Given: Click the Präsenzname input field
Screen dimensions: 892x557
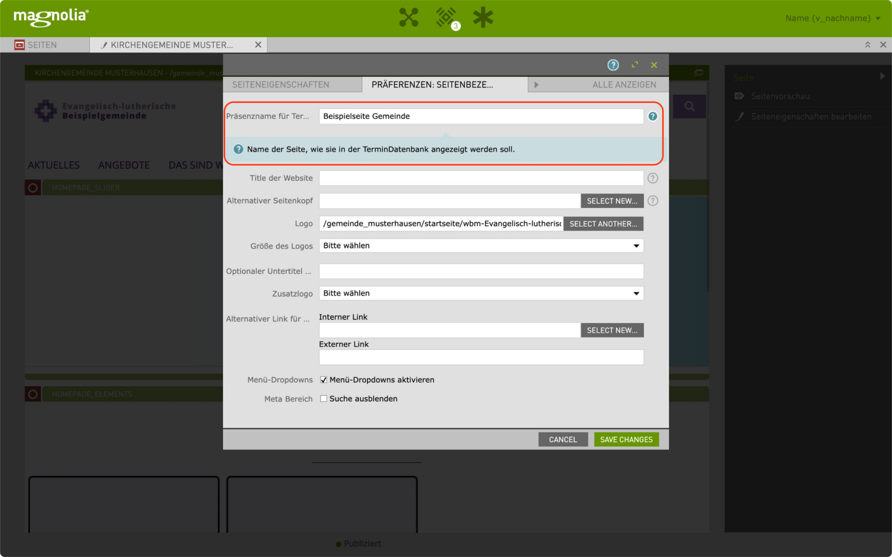Looking at the screenshot, I should [x=481, y=116].
